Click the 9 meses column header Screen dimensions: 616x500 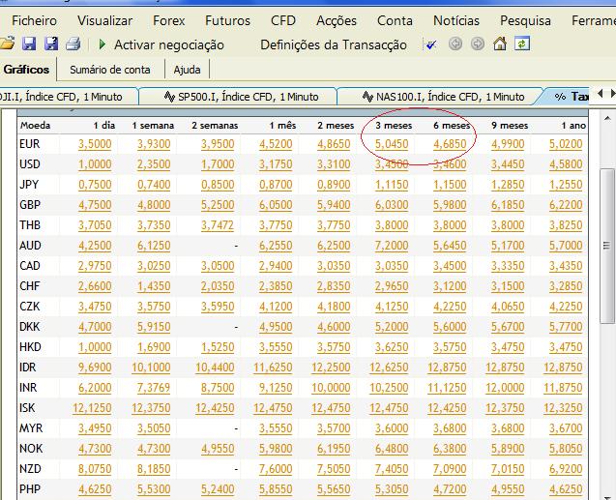point(510,126)
